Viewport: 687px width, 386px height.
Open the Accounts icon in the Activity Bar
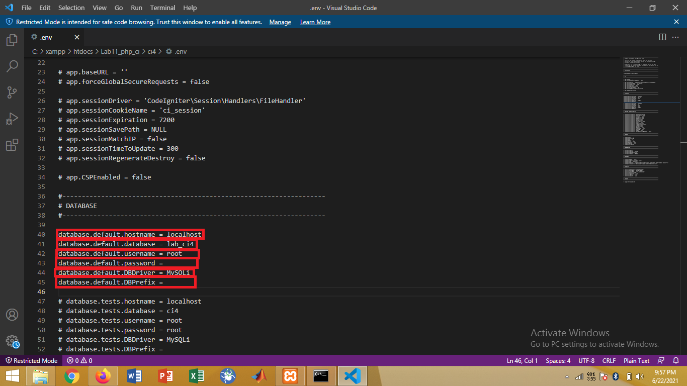coord(12,315)
